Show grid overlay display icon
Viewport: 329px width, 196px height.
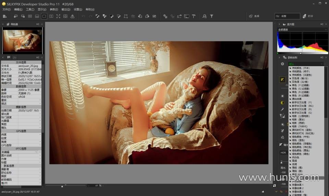tap(65, 16)
